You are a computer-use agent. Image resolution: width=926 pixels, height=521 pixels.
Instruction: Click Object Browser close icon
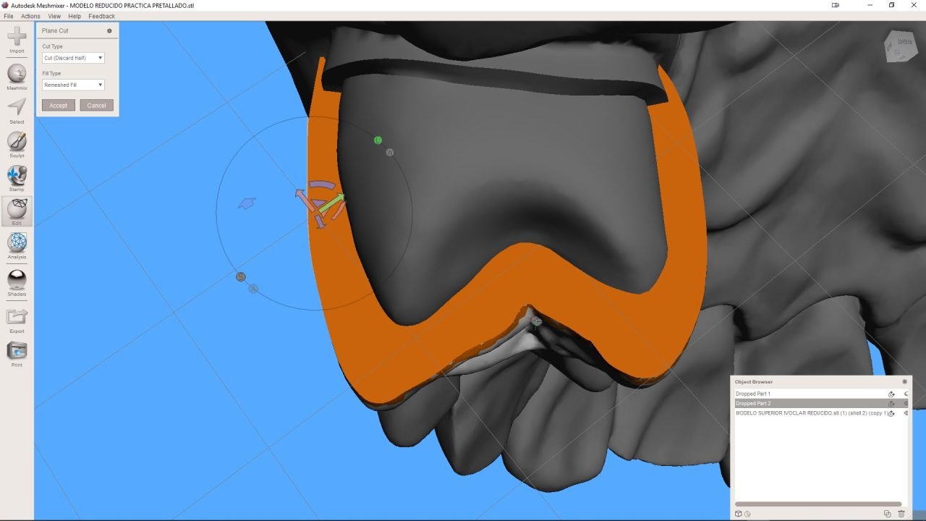point(904,381)
